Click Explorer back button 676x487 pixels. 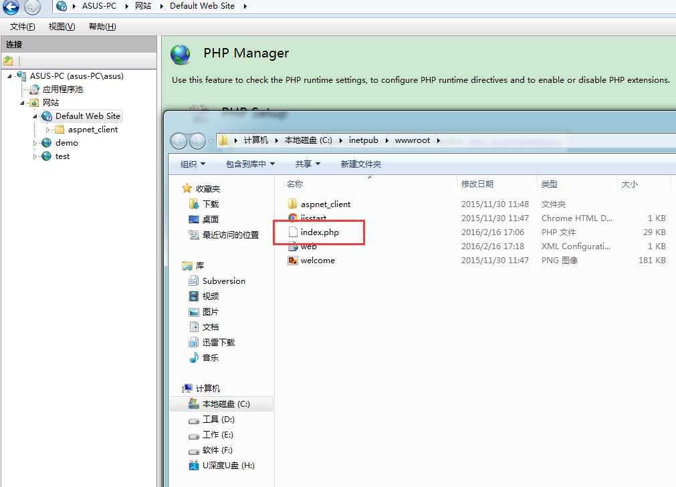[x=179, y=141]
